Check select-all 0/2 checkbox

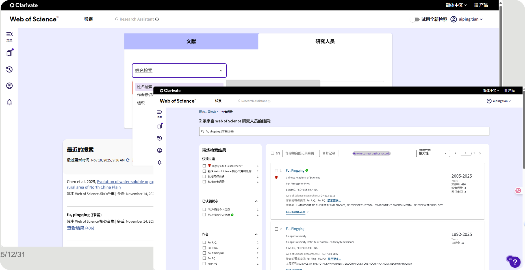coord(273,153)
